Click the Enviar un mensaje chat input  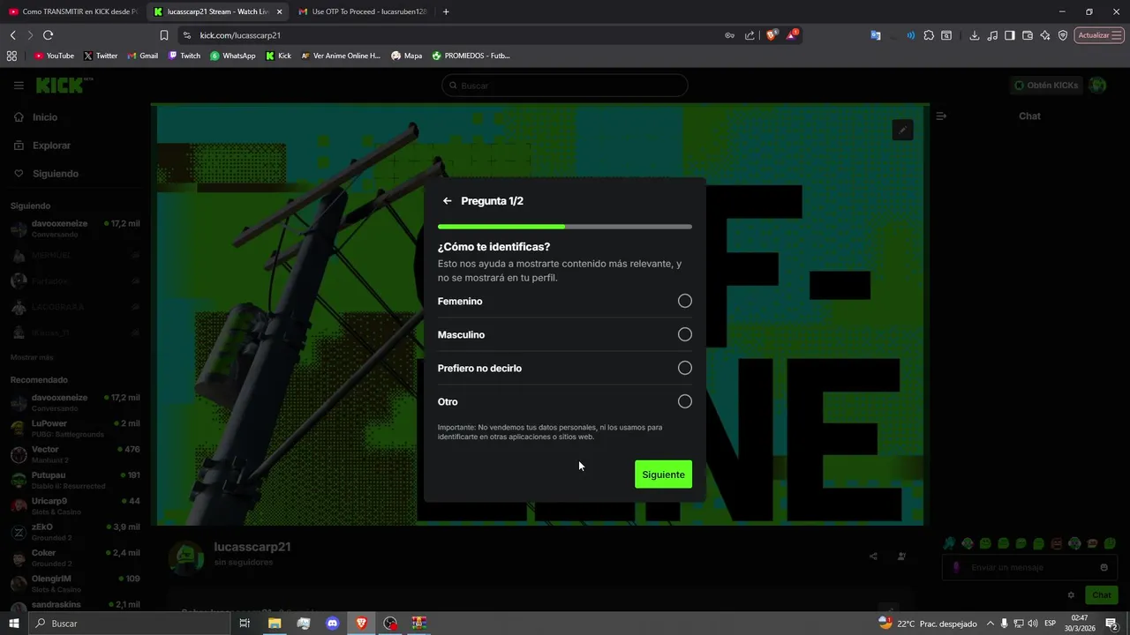1028,568
